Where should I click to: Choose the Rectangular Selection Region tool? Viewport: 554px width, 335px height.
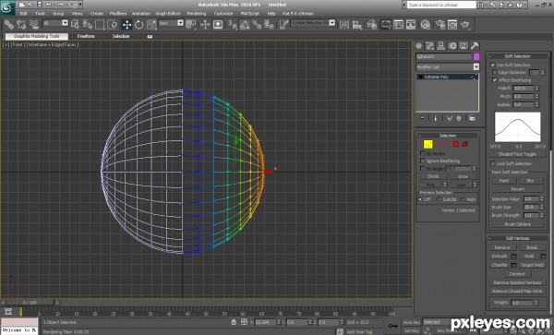(100, 24)
